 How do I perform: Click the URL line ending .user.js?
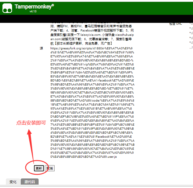[x=83, y=157]
